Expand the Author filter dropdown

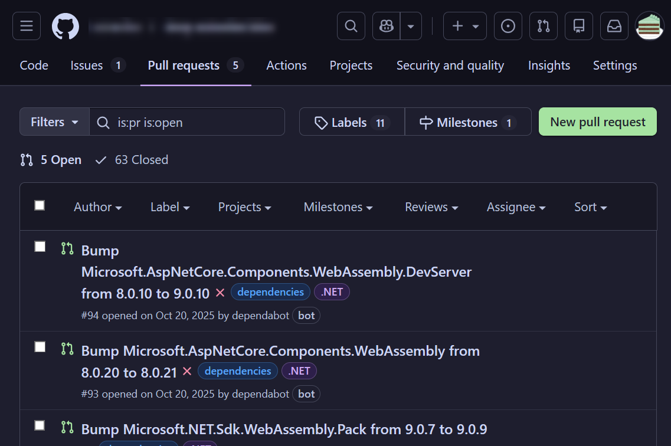[98, 207]
